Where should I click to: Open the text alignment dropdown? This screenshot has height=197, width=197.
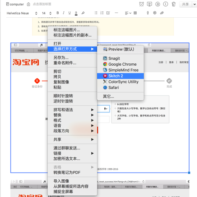pyautogui.click(x=128, y=13)
